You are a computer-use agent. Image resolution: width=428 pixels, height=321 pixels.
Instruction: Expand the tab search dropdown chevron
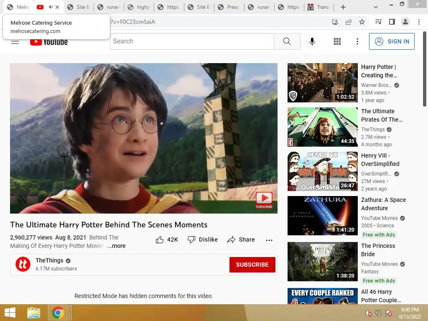click(x=376, y=7)
